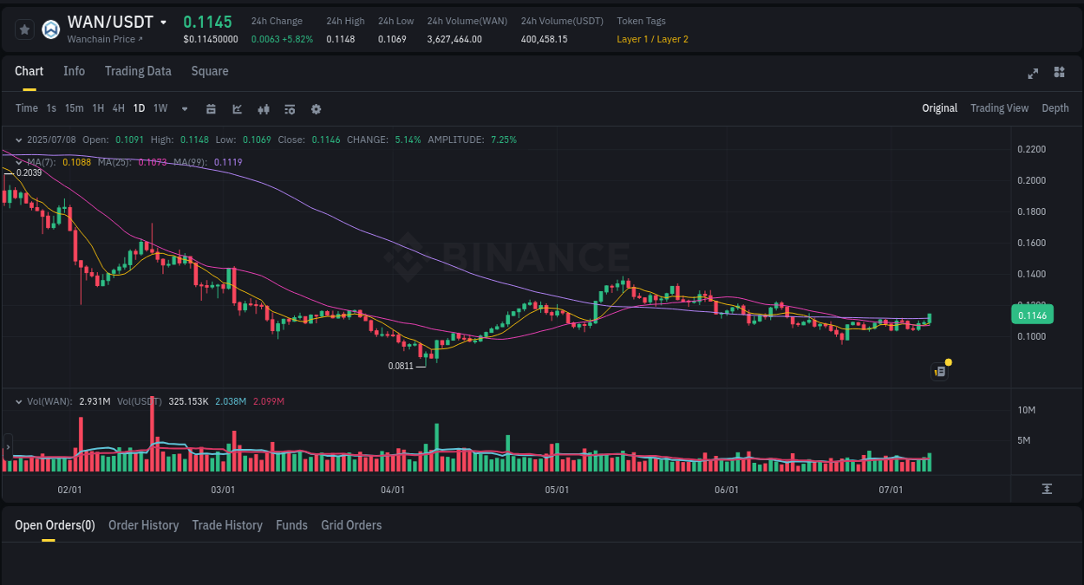
Task: Click the Layer 1 / Layer 2 tag
Action: 652,39
